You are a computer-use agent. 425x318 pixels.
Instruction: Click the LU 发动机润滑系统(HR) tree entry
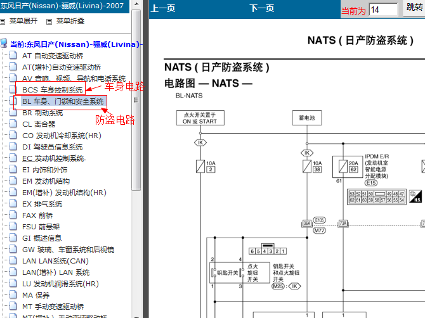(x=60, y=284)
